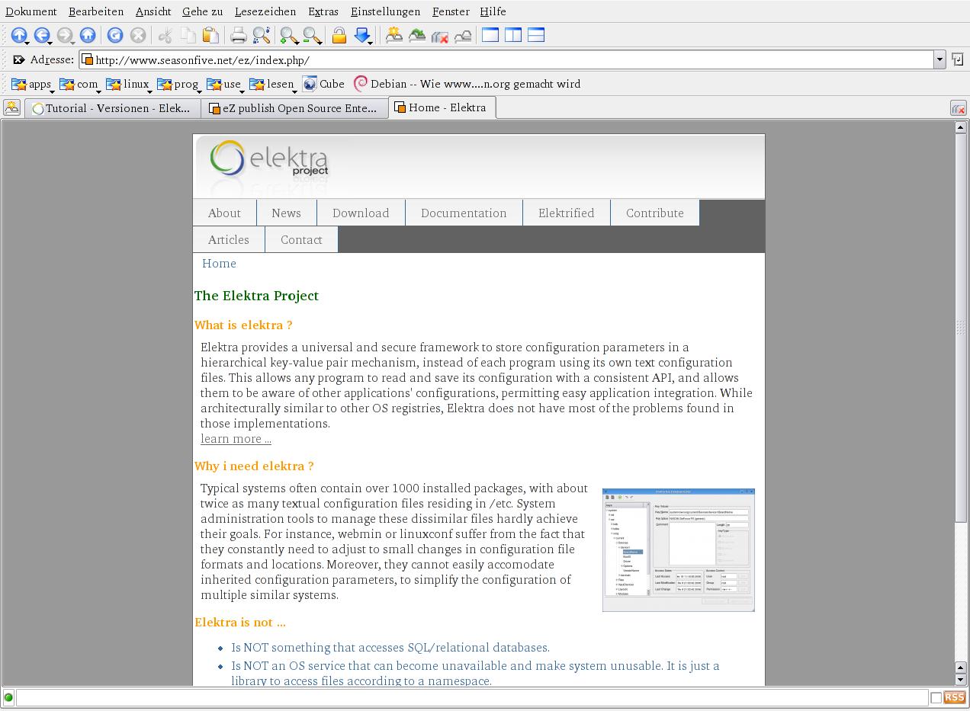970x711 pixels.
Task: Duplicate the current tab via toolbar icon
Action: [x=417, y=35]
